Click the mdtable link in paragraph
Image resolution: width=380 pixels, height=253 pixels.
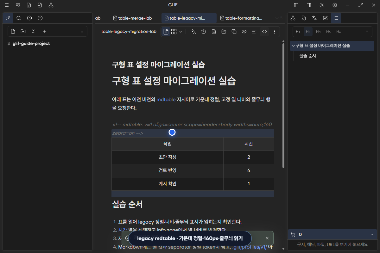coord(166,99)
